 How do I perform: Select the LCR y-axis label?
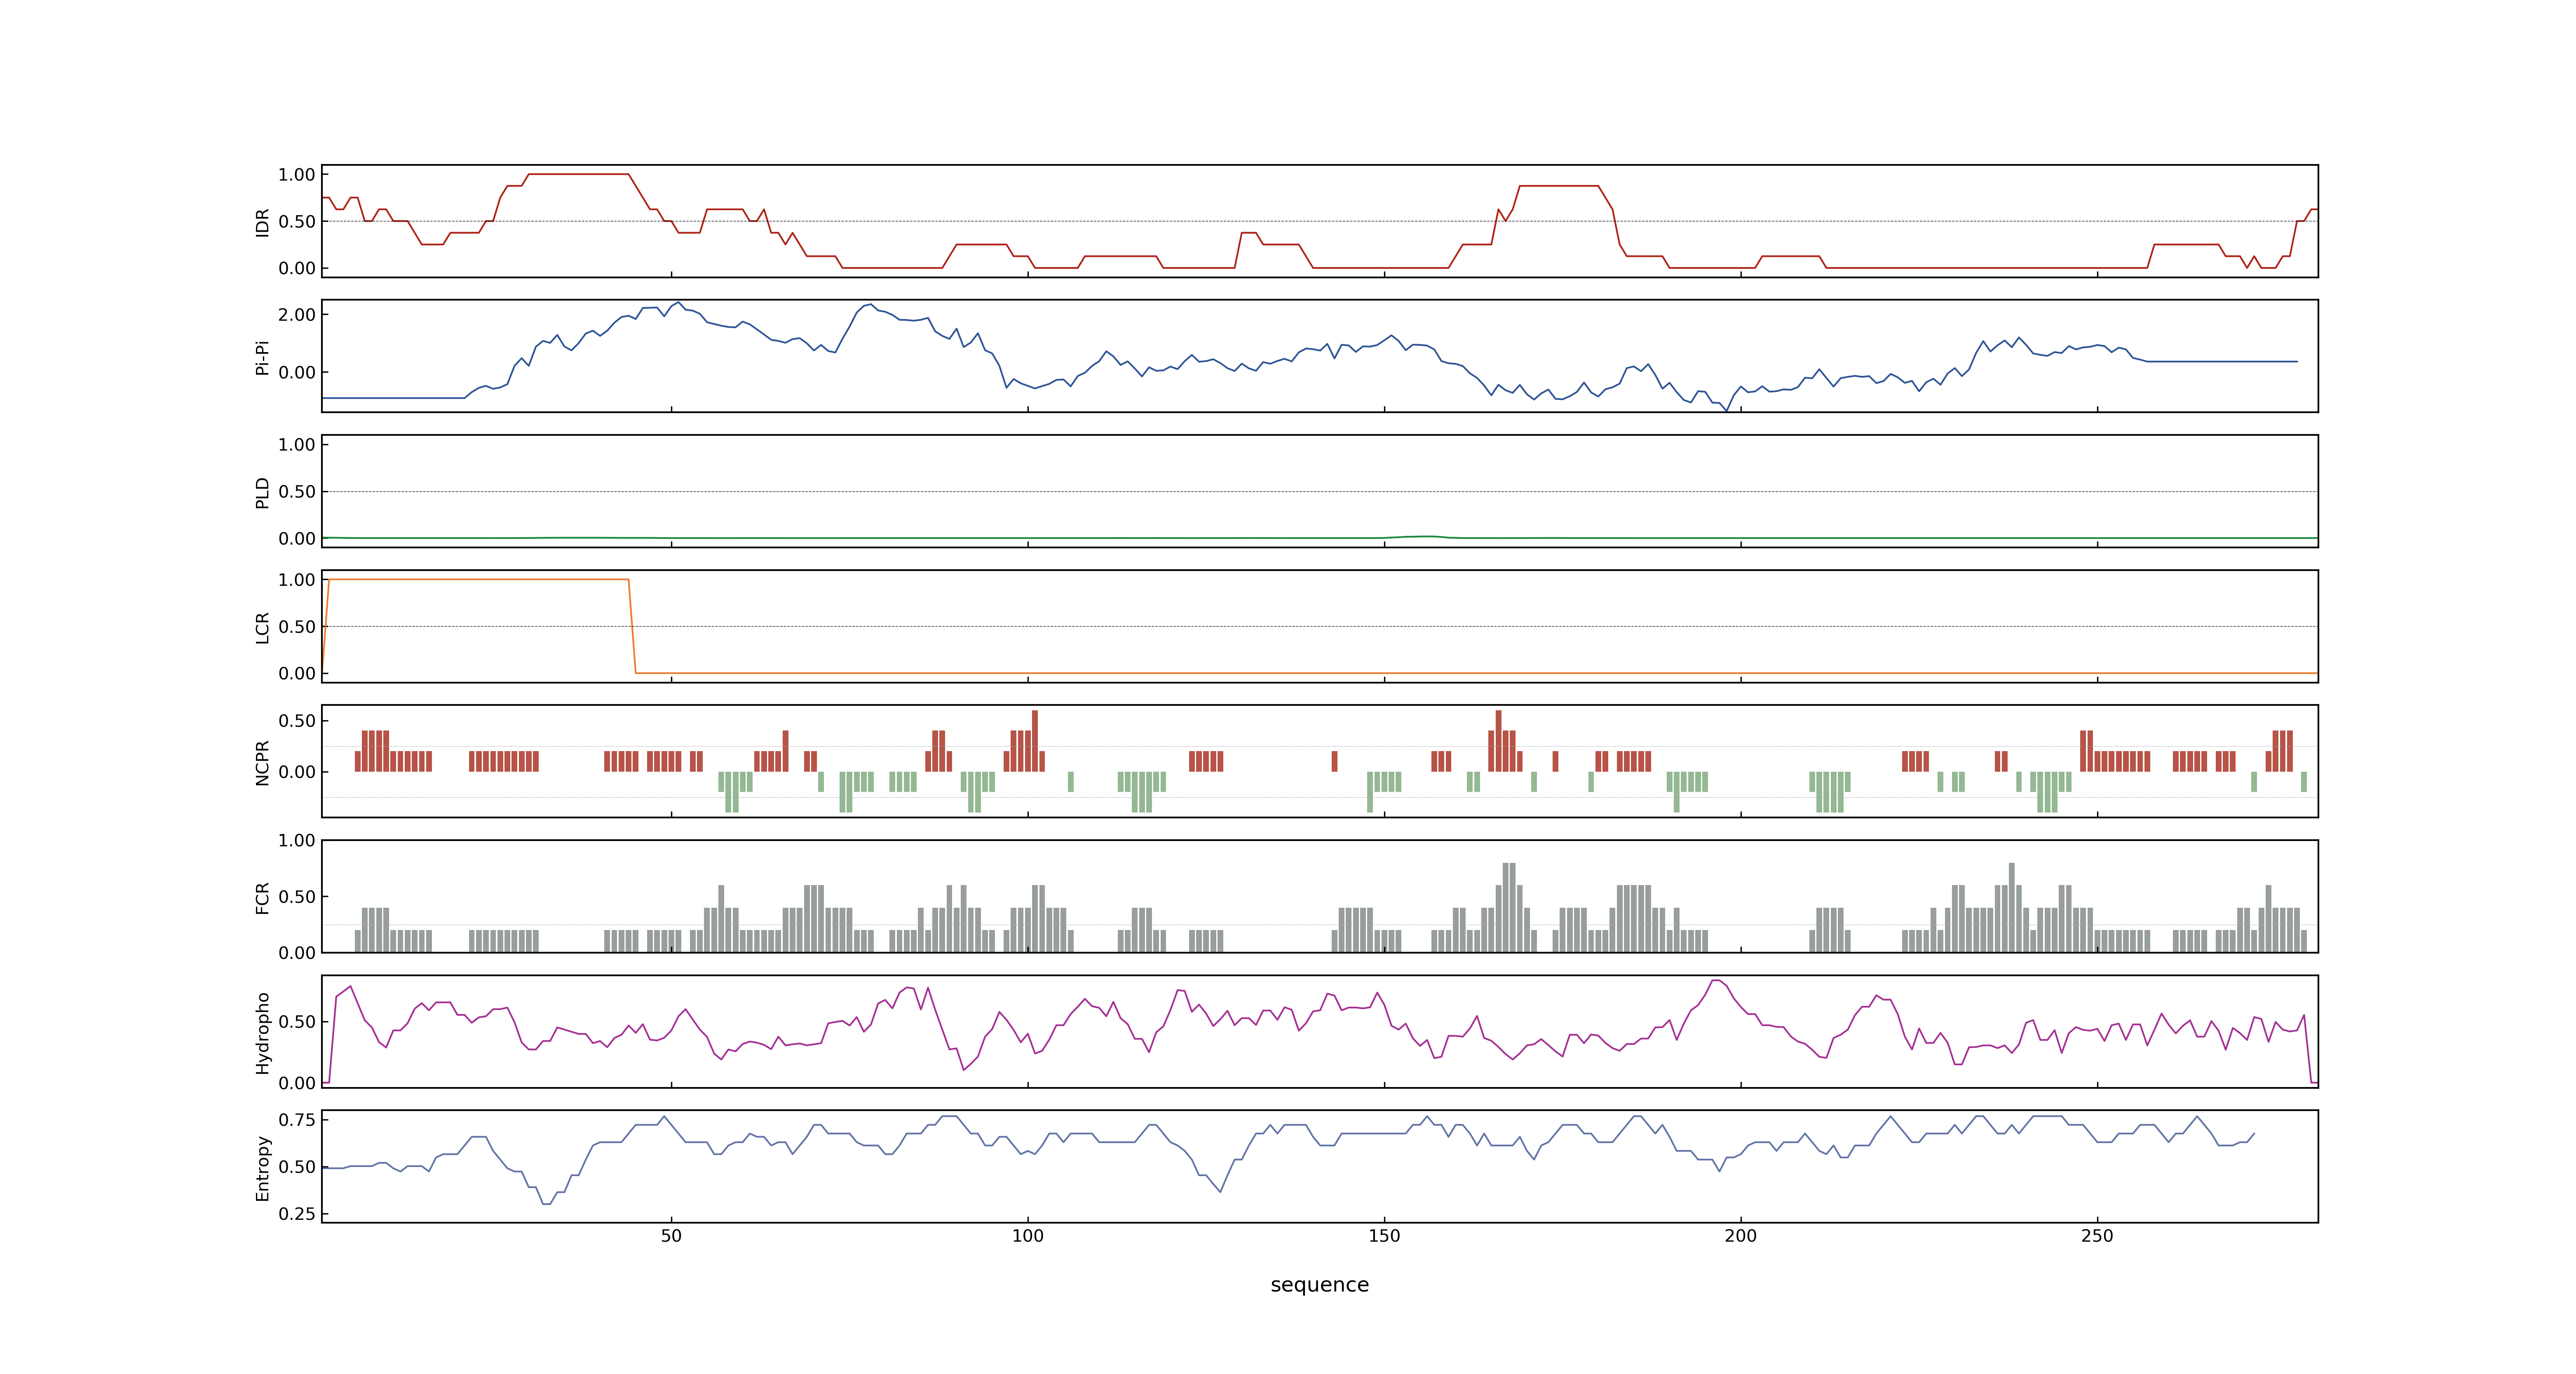pyautogui.click(x=263, y=627)
